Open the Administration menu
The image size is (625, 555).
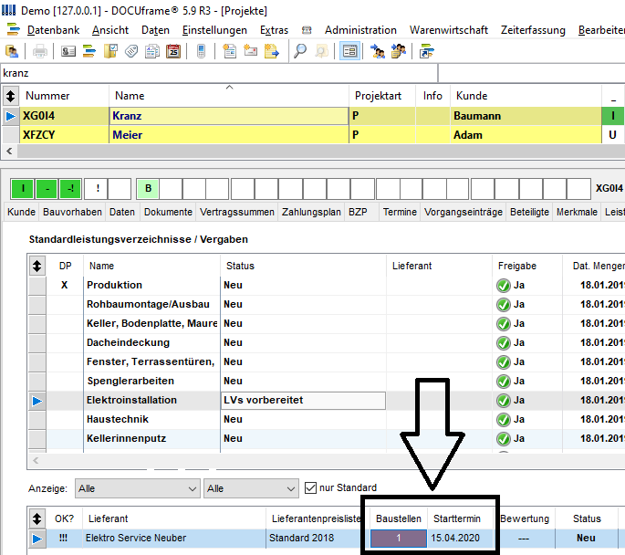pos(360,30)
